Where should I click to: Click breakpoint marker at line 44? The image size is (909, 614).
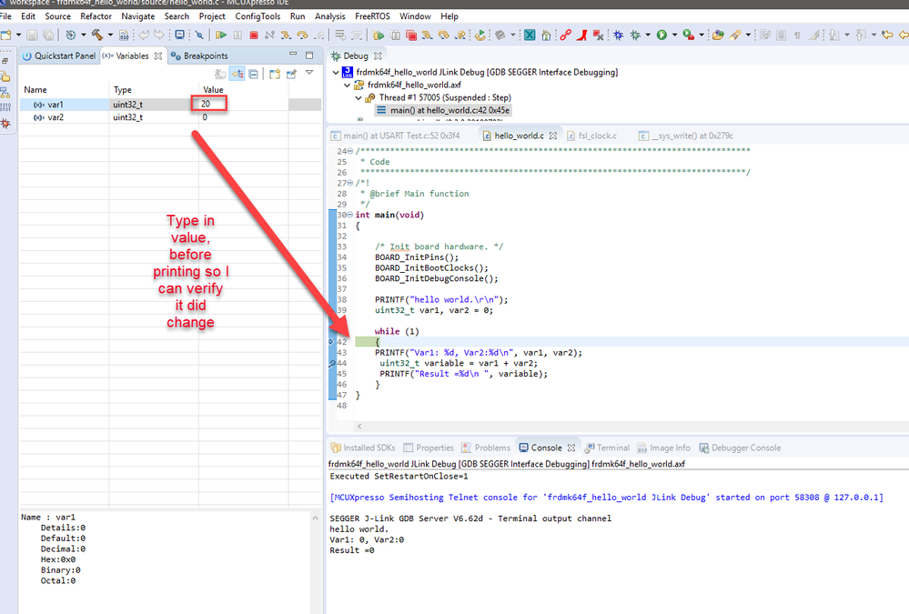(331, 364)
